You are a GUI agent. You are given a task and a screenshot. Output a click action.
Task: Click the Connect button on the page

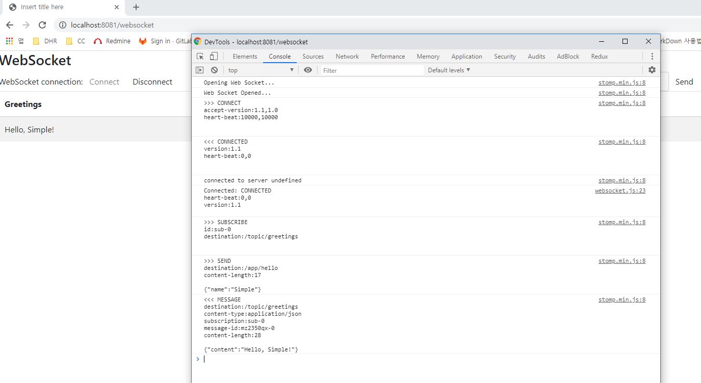(x=105, y=82)
